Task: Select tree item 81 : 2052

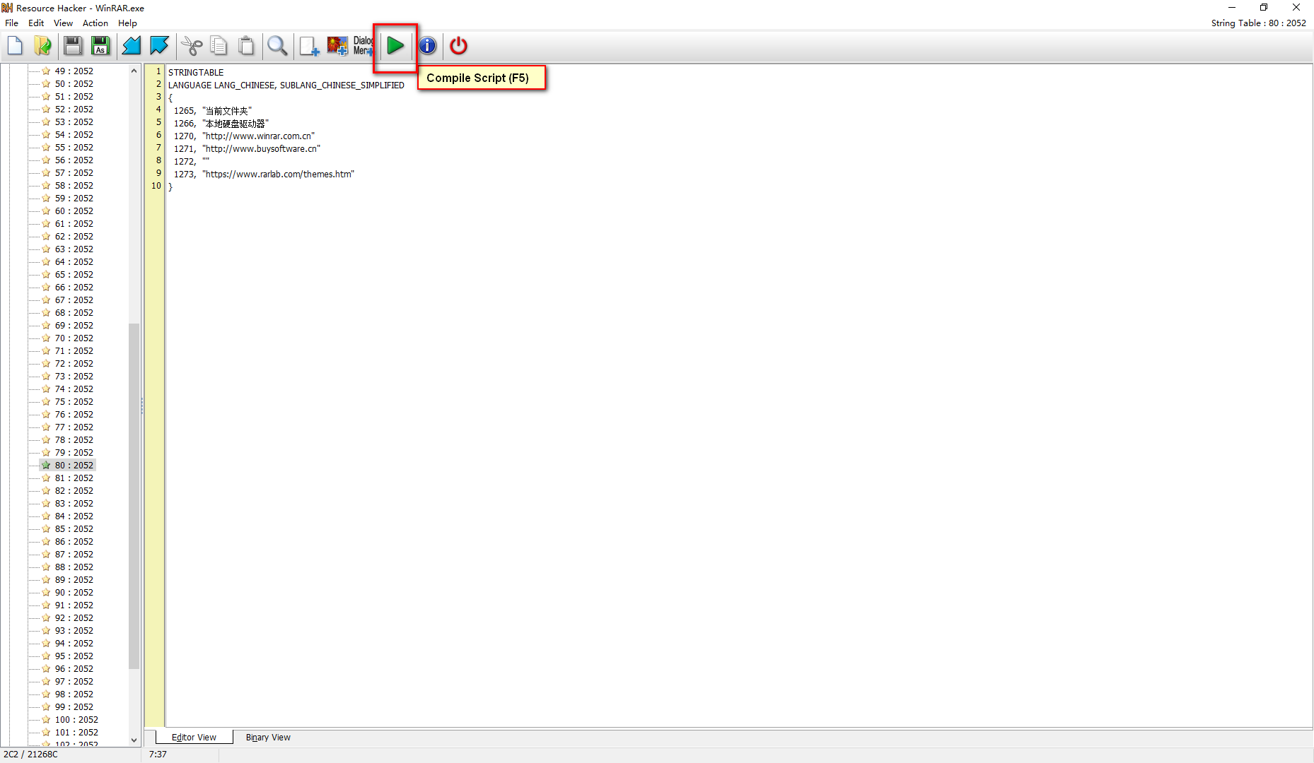Action: point(74,478)
